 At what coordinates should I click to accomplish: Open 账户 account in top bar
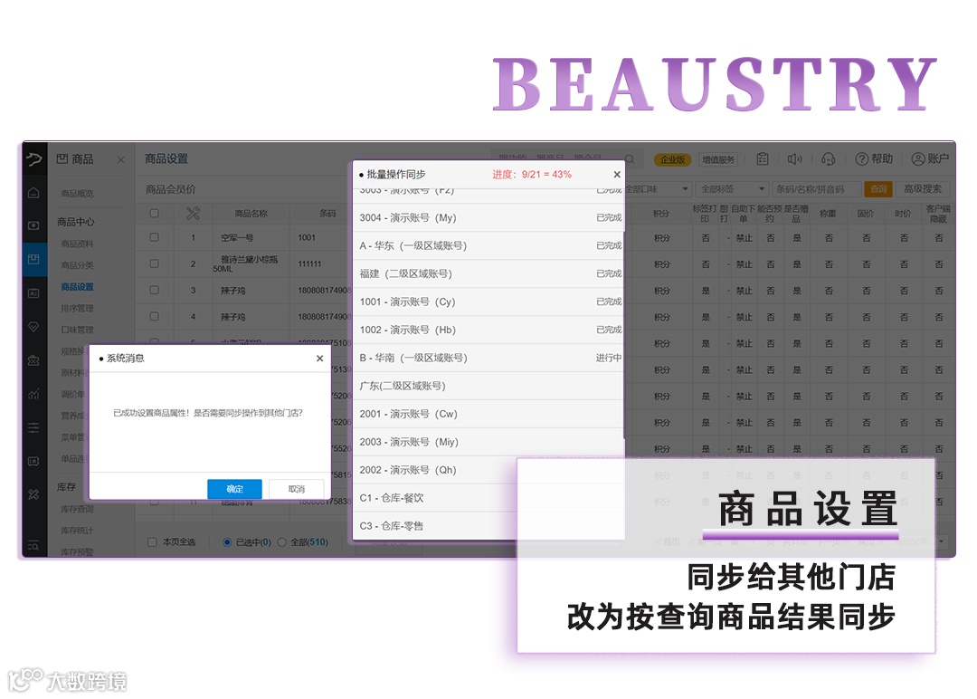click(930, 159)
